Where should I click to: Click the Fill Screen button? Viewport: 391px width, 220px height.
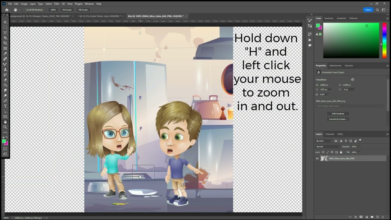pyautogui.click(x=83, y=10)
